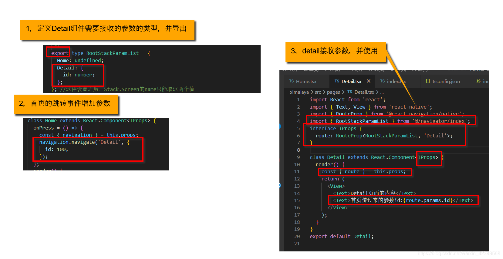This screenshot has width=503, height=259.
Task: Click the route: RouteProp<RootStackParamList, 'Detail'> line
Action: point(384,136)
